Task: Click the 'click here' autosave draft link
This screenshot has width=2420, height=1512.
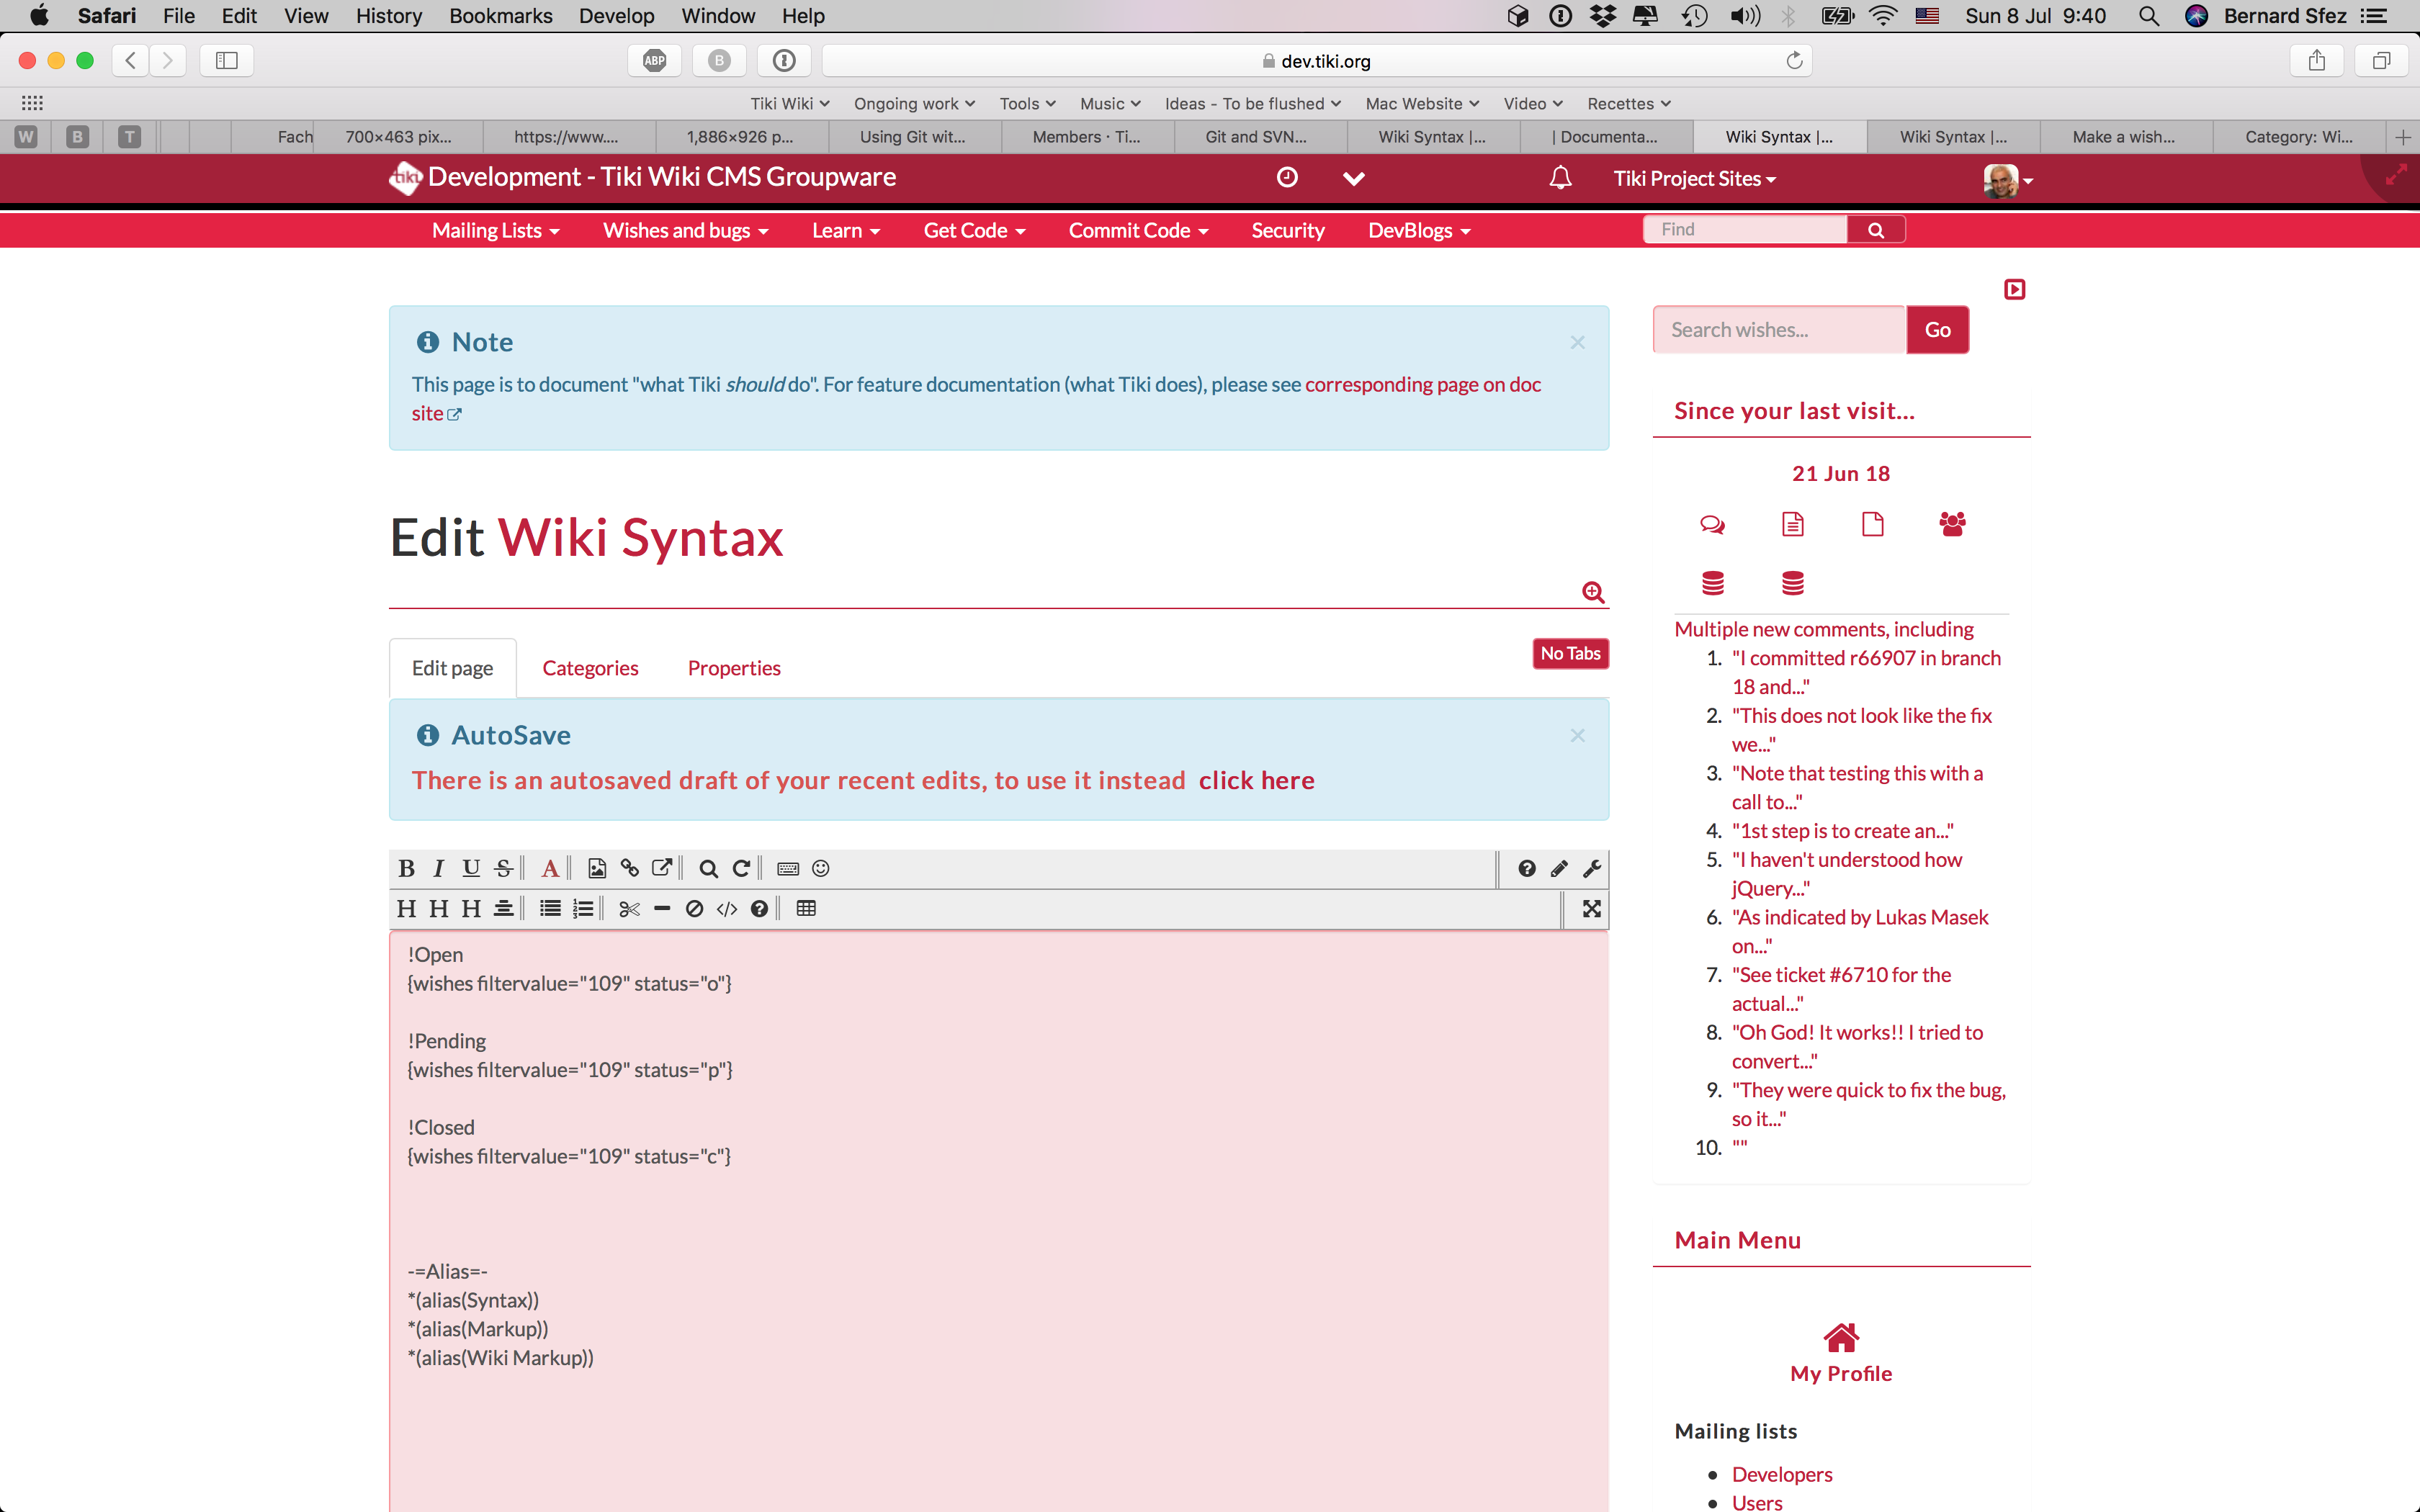Action: click(x=1257, y=780)
